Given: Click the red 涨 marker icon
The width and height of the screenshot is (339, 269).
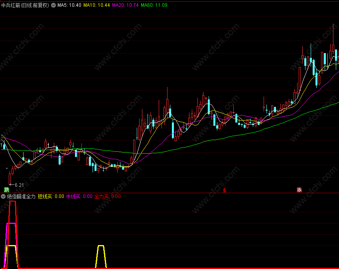Looking at the screenshot, I should [299, 190].
